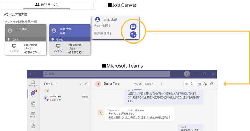Open Activity in Teams sidebar
This screenshot has height=131, width=250.
coord(33,84)
